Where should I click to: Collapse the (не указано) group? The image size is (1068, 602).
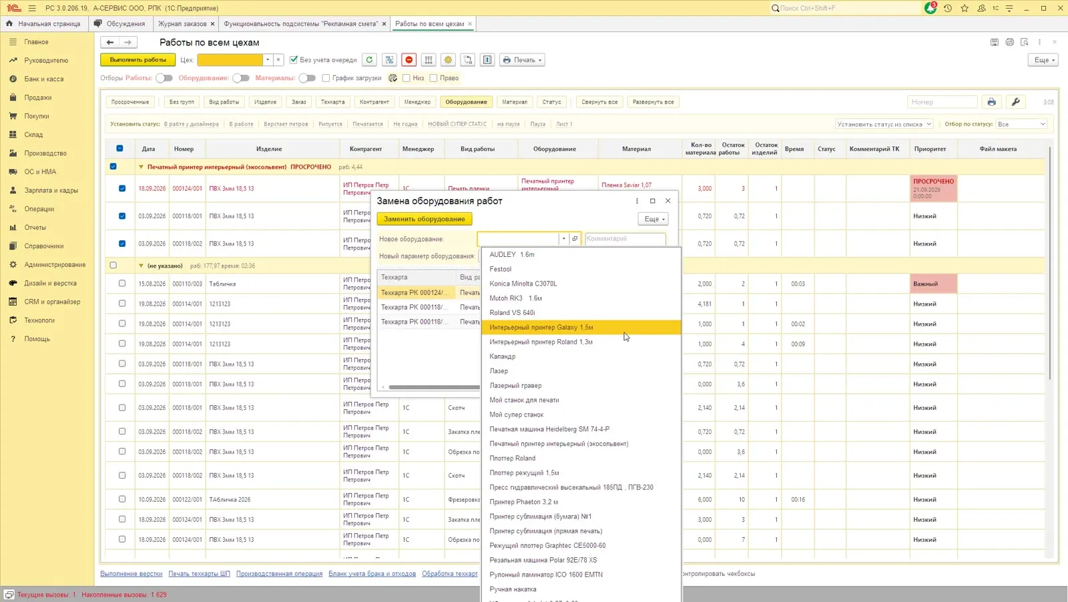click(x=141, y=266)
